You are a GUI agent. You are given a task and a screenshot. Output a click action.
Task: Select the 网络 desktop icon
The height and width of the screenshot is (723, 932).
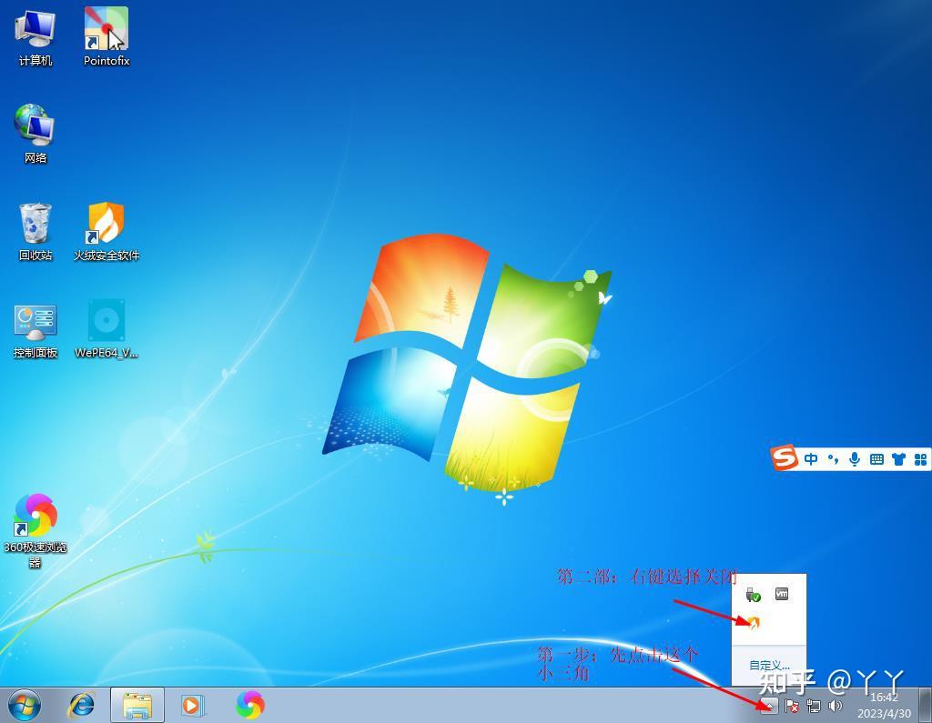pos(35,135)
